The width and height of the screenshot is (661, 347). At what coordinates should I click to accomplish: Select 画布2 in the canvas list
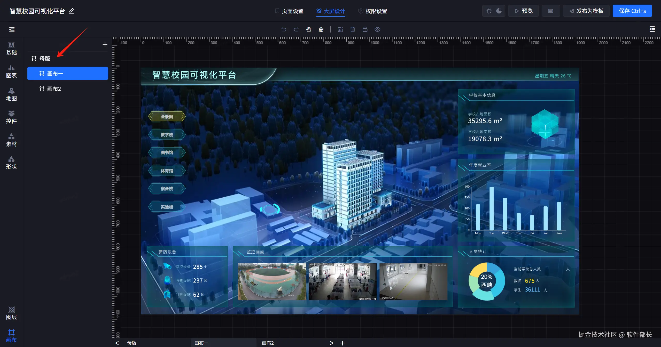click(54, 89)
